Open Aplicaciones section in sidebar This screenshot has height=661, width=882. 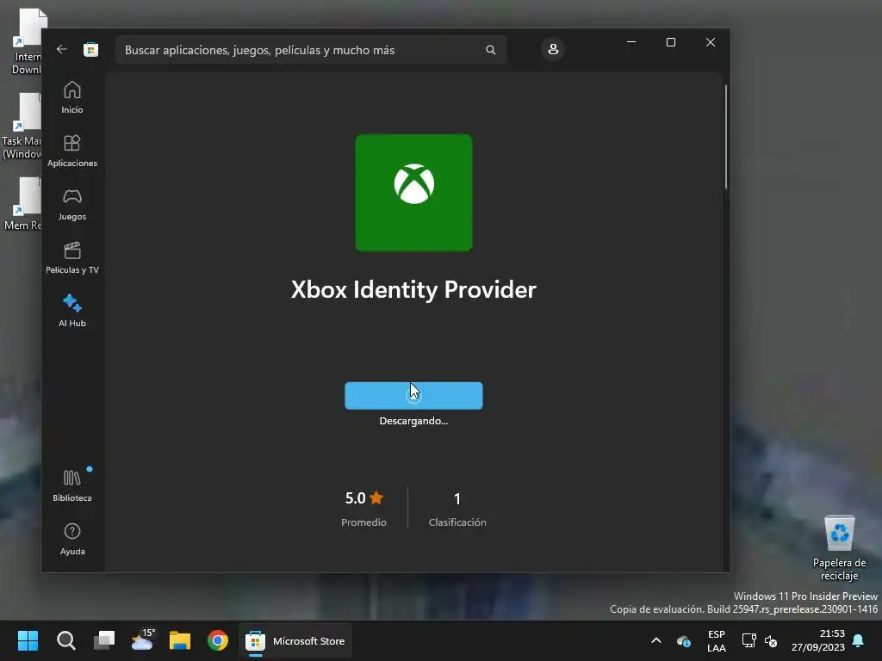[72, 151]
